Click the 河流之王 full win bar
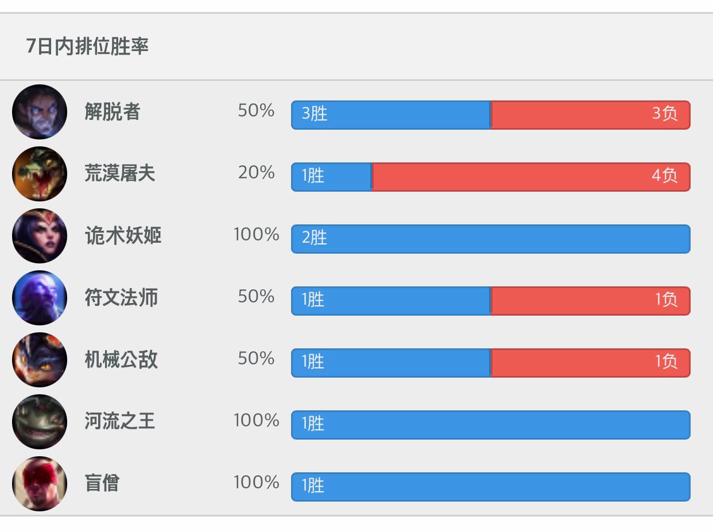The image size is (713, 532). (491, 425)
